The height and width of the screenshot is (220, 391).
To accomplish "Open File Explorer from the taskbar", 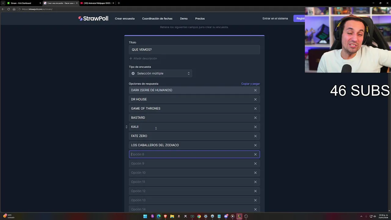I will click(x=172, y=216).
